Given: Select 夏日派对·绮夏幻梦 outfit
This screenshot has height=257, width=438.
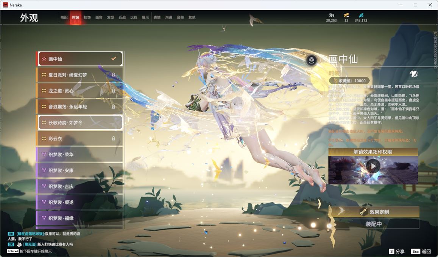Looking at the screenshot, I should coord(79,75).
